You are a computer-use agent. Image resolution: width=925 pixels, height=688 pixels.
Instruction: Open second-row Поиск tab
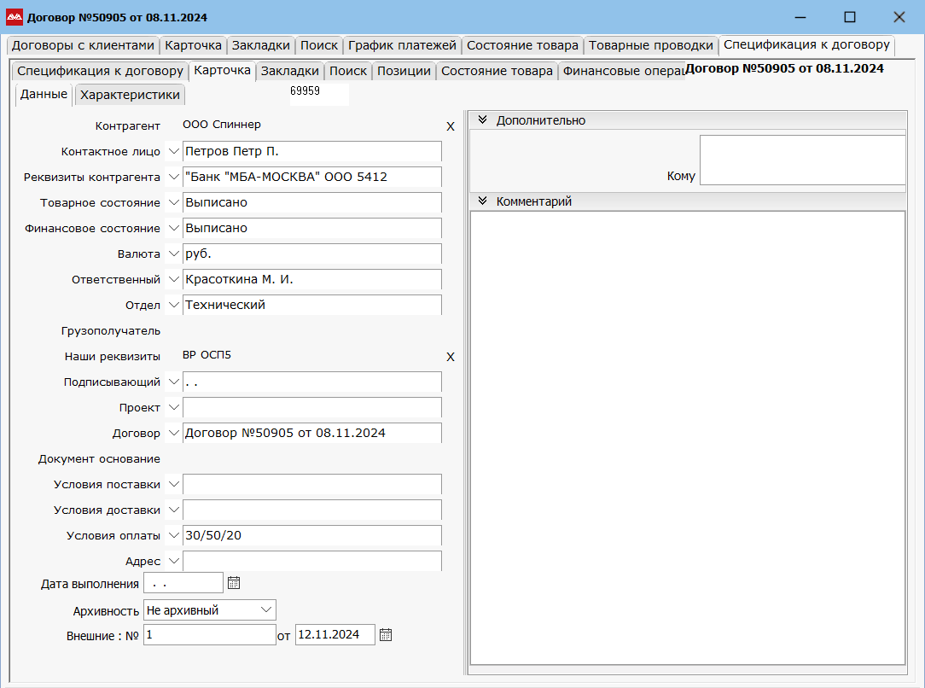pos(348,71)
